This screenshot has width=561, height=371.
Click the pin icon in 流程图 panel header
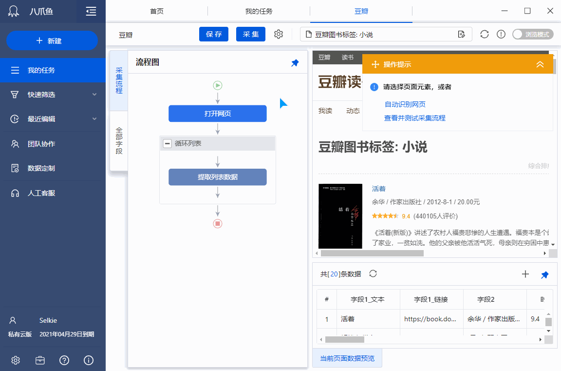[x=295, y=63]
